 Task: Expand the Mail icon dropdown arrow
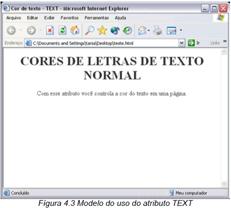pyautogui.click(x=149, y=30)
